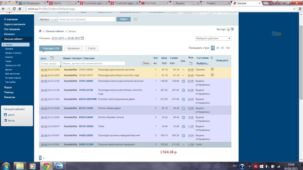Switch to Архивные tab
303x170 pixels.
74,48
